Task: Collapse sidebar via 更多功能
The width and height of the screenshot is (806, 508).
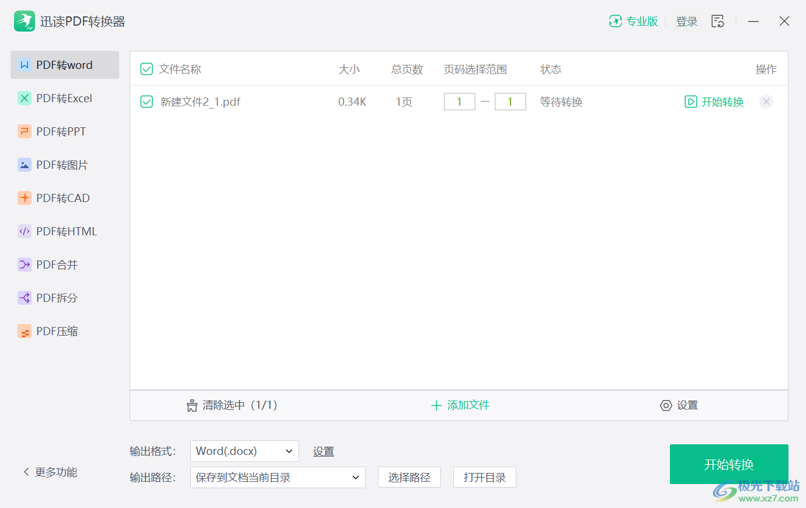Action: click(x=50, y=472)
